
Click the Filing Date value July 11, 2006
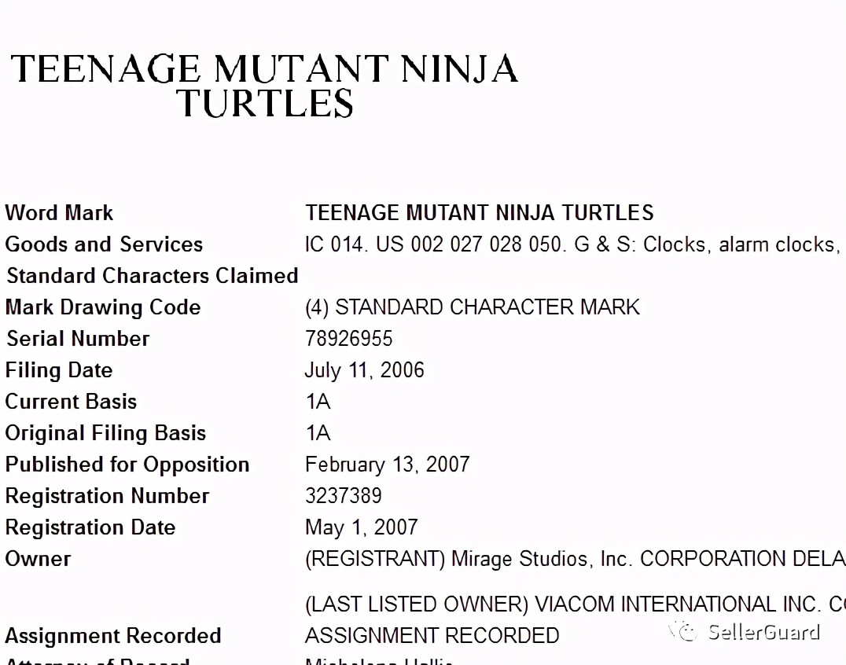tap(364, 370)
